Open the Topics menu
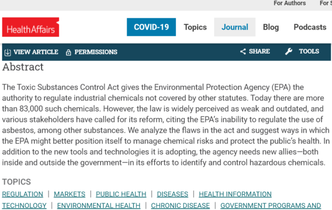The width and height of the screenshot is (332, 210). click(x=195, y=27)
